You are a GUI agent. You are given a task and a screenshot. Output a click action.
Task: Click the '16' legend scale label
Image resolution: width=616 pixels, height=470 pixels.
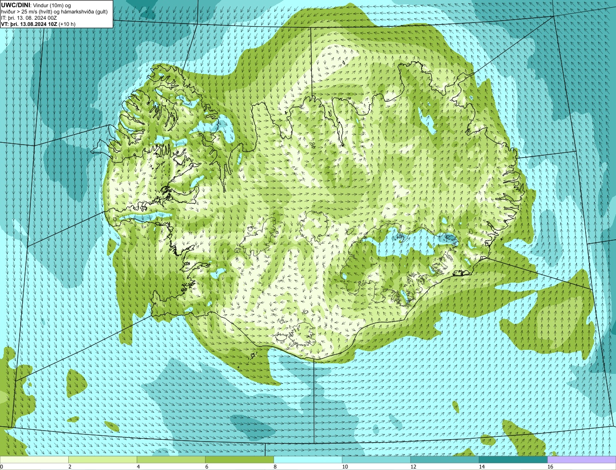[550, 467]
